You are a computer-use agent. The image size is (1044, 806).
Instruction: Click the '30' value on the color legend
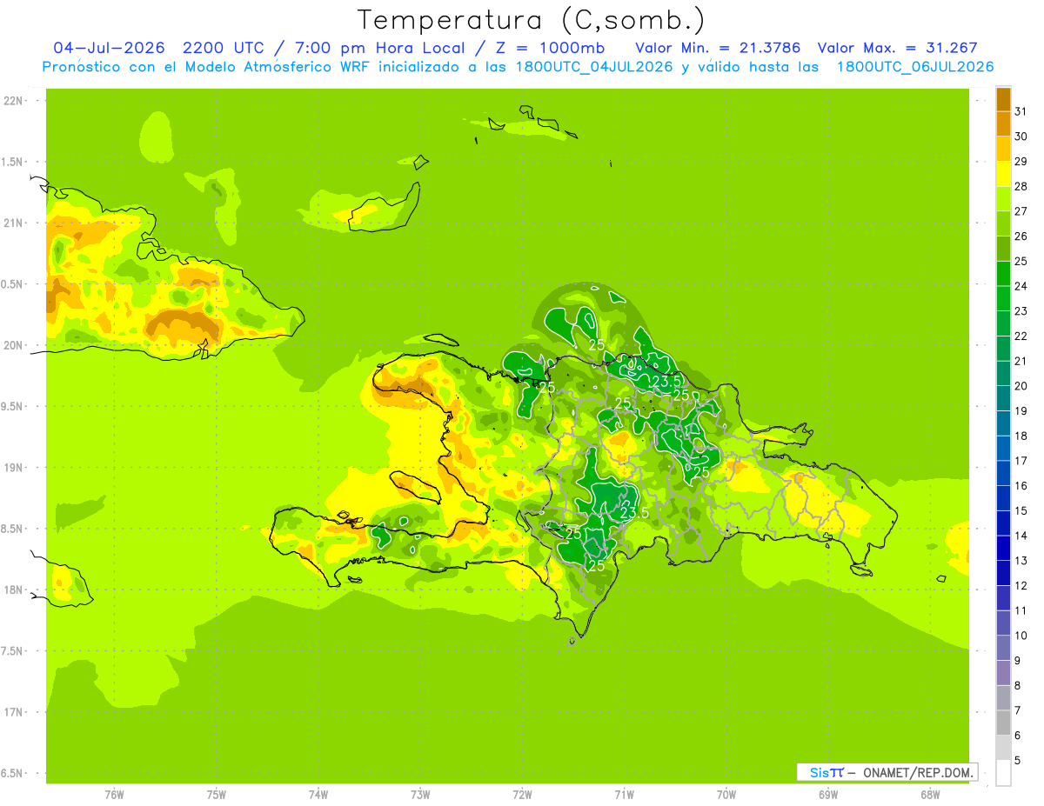[1021, 136]
